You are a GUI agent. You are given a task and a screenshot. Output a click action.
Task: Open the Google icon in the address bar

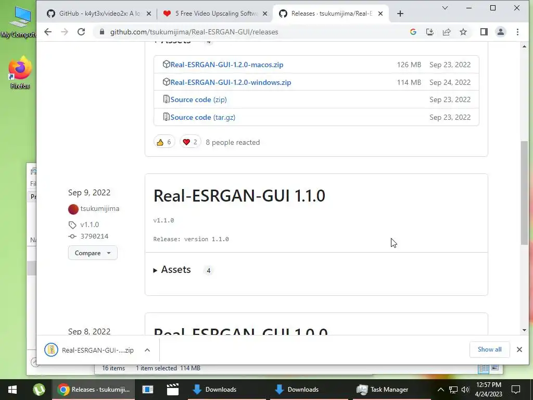point(413,32)
